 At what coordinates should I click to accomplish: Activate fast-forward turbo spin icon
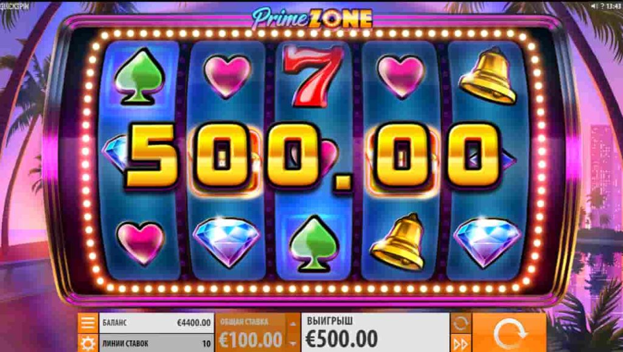[x=461, y=343]
